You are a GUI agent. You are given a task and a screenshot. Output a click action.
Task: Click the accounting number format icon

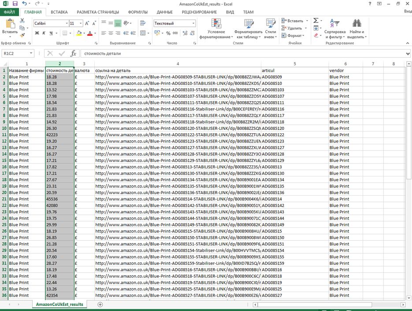[x=157, y=33]
